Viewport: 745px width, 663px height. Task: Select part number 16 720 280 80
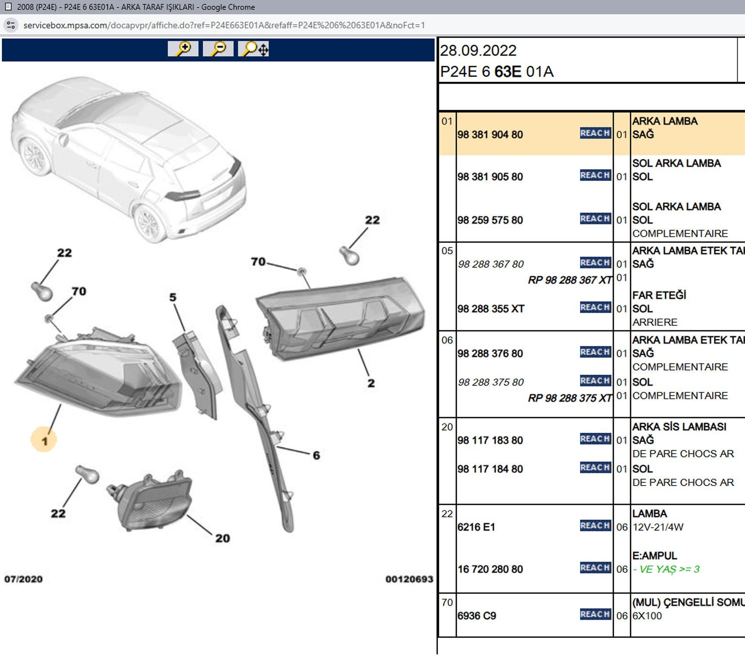[490, 569]
